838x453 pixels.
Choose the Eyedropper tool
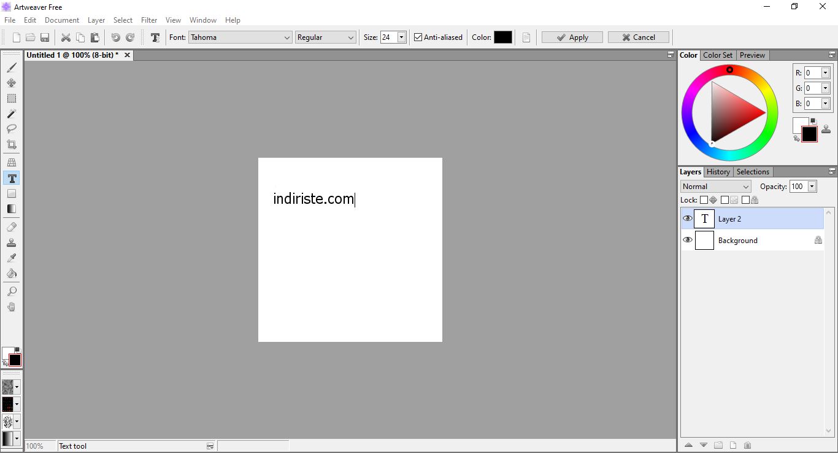pyautogui.click(x=12, y=258)
